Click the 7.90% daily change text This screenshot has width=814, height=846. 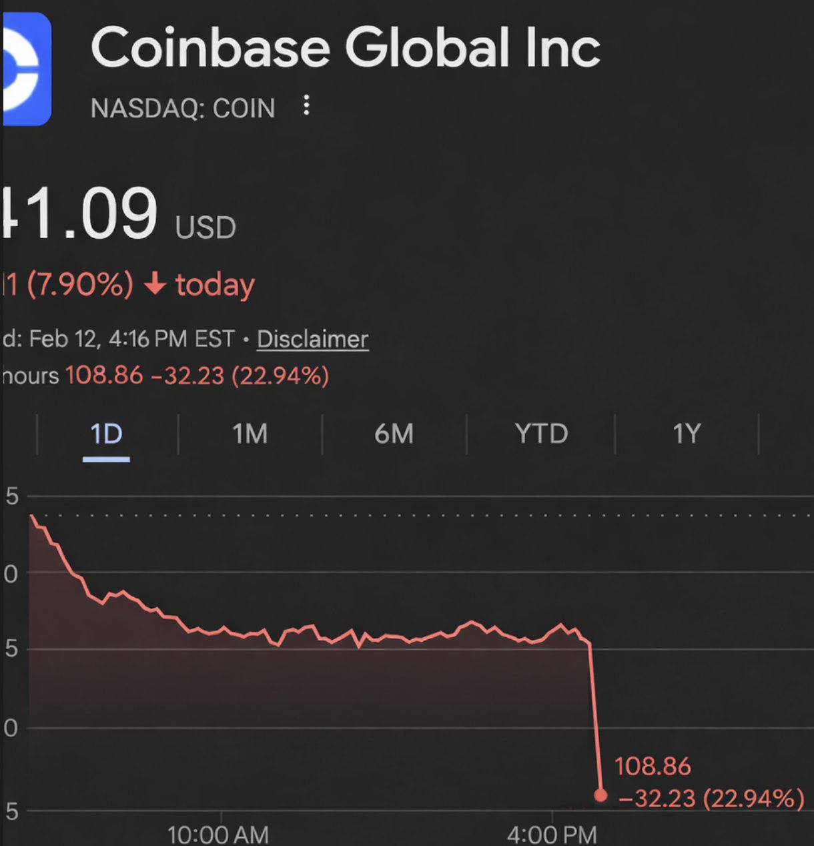click(x=80, y=285)
